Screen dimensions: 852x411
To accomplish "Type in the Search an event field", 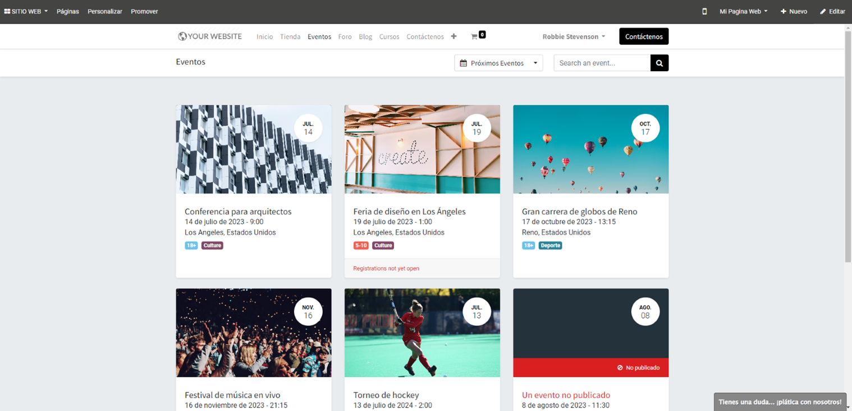I will [602, 63].
